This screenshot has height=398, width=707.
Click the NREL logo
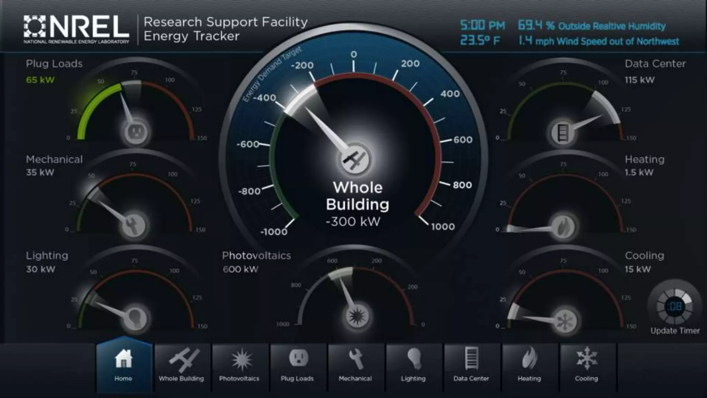point(77,30)
